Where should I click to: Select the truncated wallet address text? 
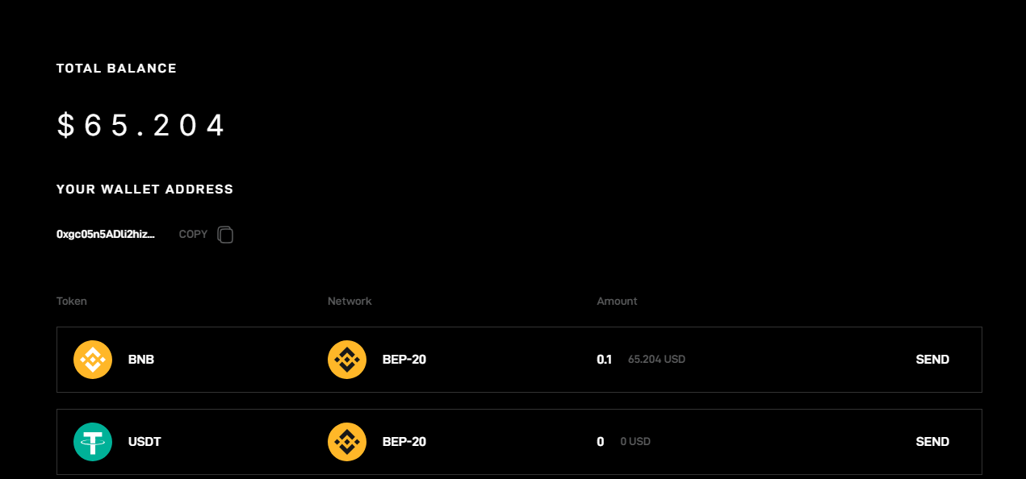[106, 235]
